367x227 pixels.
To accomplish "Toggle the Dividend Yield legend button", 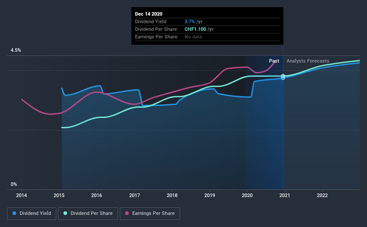I will (32, 214).
